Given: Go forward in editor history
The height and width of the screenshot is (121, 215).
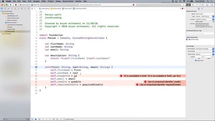Looking at the screenshot, I should (x=37, y=8).
